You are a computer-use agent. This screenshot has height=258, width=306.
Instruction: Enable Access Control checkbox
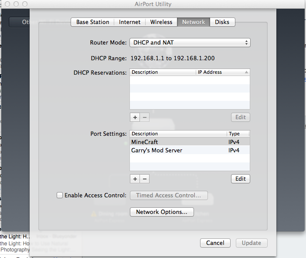60,195
